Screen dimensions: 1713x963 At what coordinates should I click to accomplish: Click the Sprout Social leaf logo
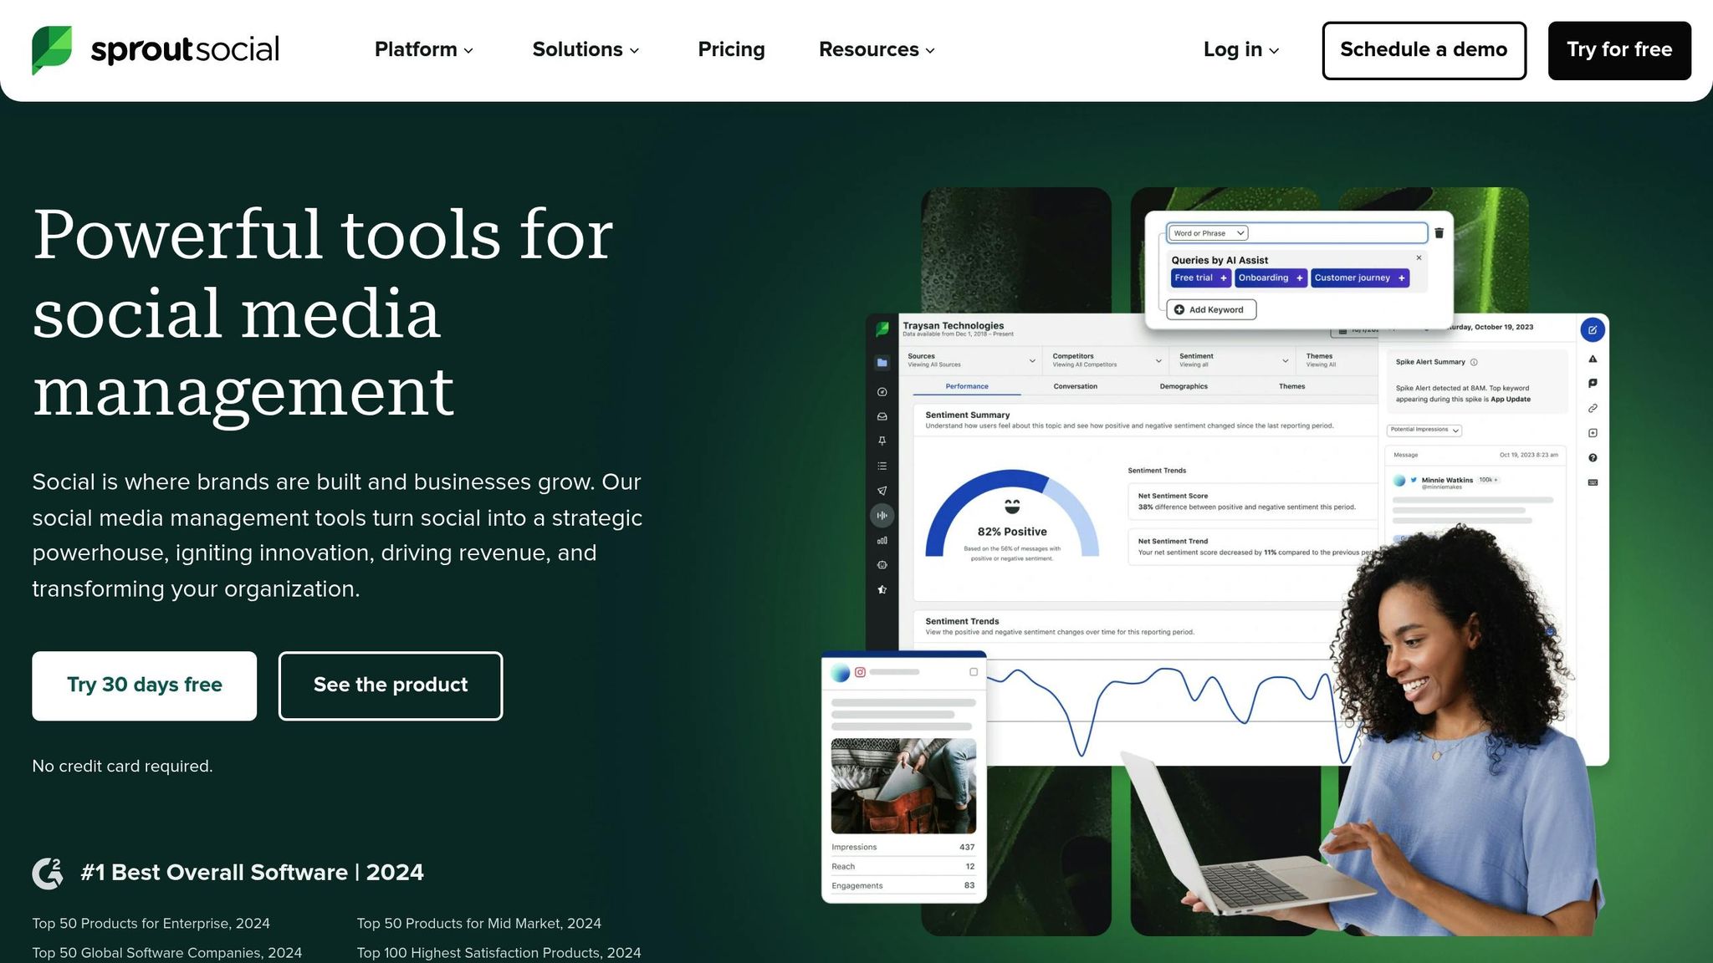pos(51,50)
